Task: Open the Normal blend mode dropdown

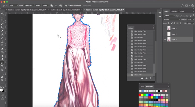Action: coord(172,20)
